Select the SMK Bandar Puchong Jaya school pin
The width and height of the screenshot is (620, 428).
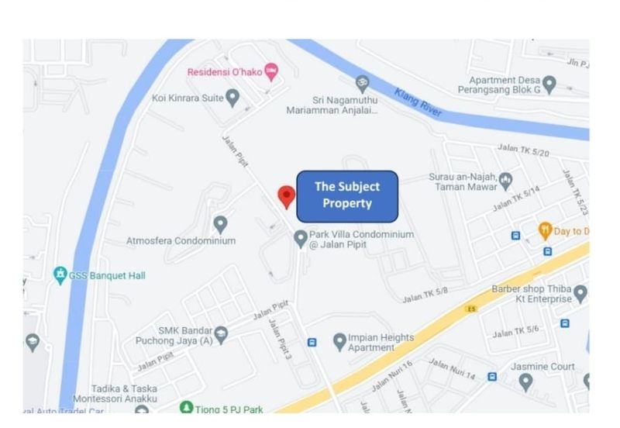(x=221, y=335)
